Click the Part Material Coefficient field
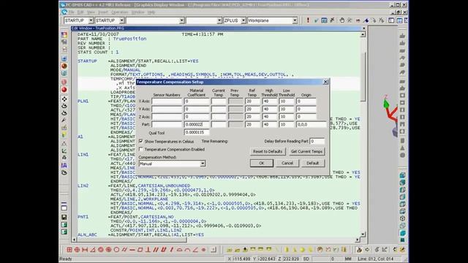The height and width of the screenshot is (263, 468). pyautogui.click(x=197, y=124)
